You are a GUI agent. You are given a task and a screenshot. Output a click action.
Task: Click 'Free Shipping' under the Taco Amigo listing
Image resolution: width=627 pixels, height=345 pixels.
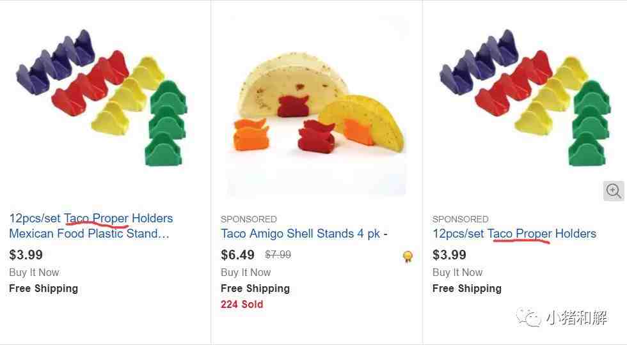point(255,288)
